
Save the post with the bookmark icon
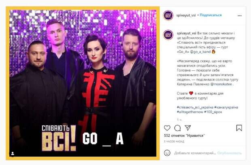239,128
